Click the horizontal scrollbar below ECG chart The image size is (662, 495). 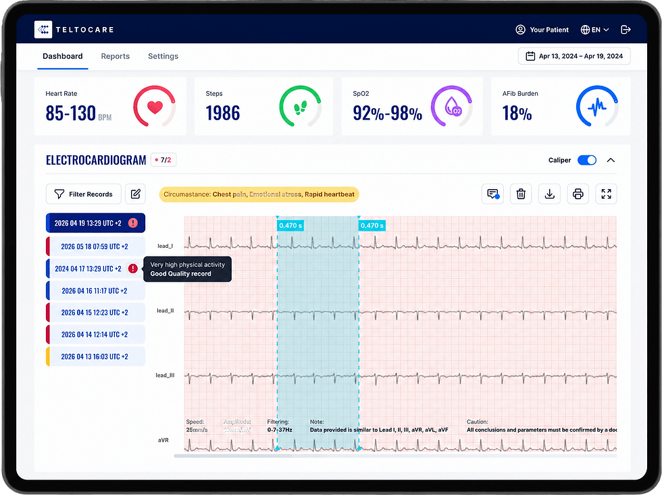click(x=395, y=456)
